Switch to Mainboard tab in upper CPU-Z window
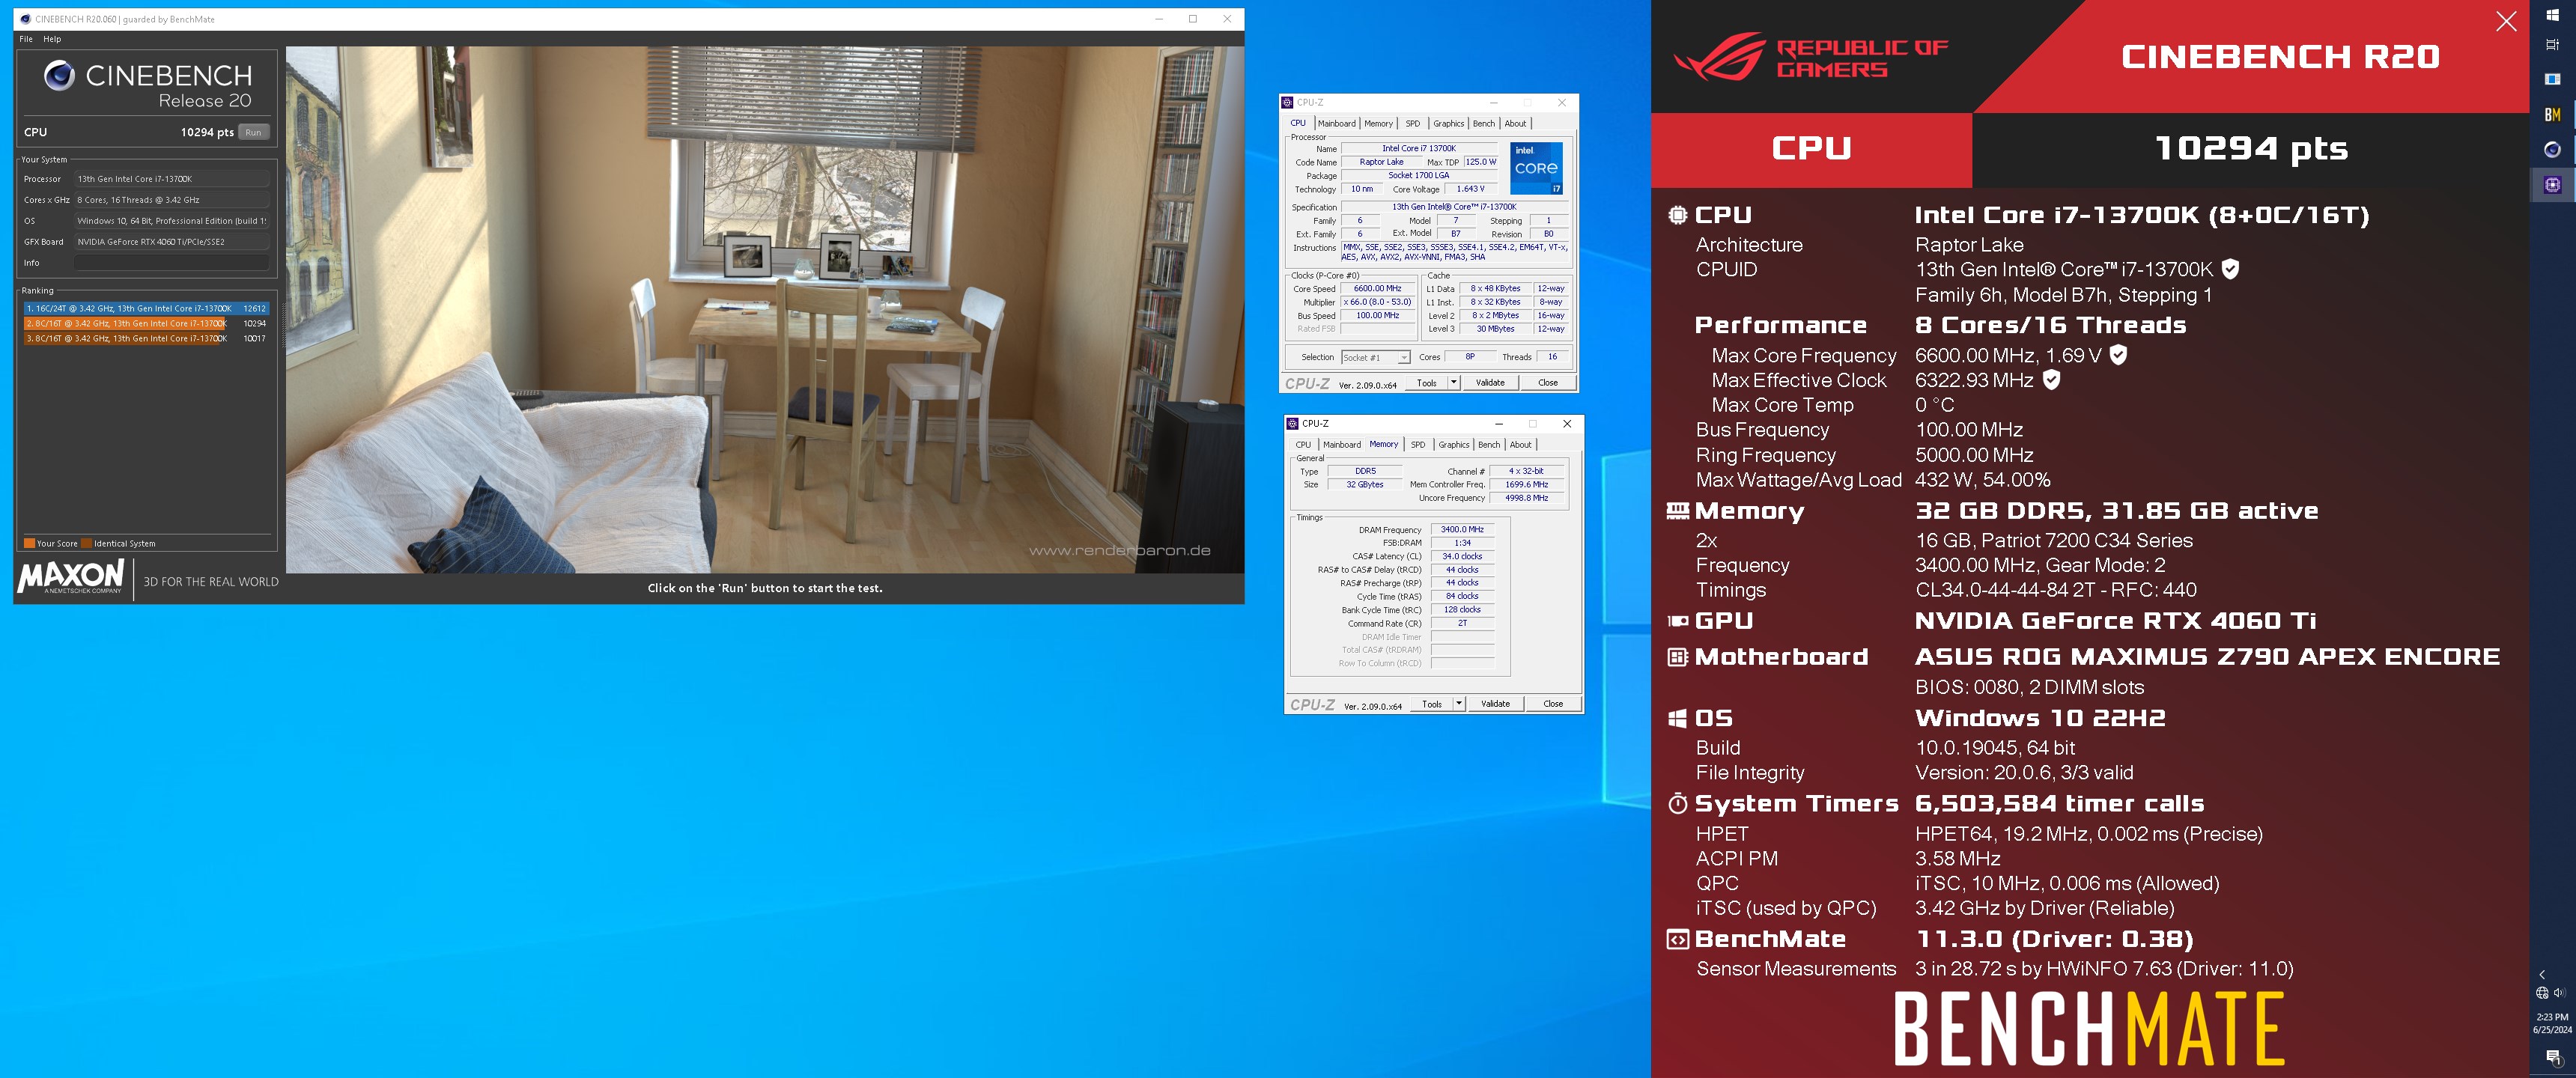 point(1336,124)
